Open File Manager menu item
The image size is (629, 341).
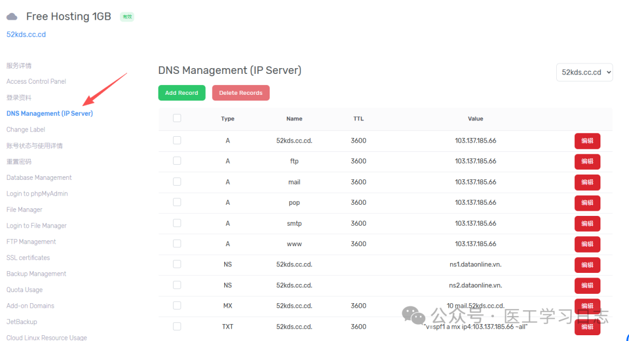24,209
